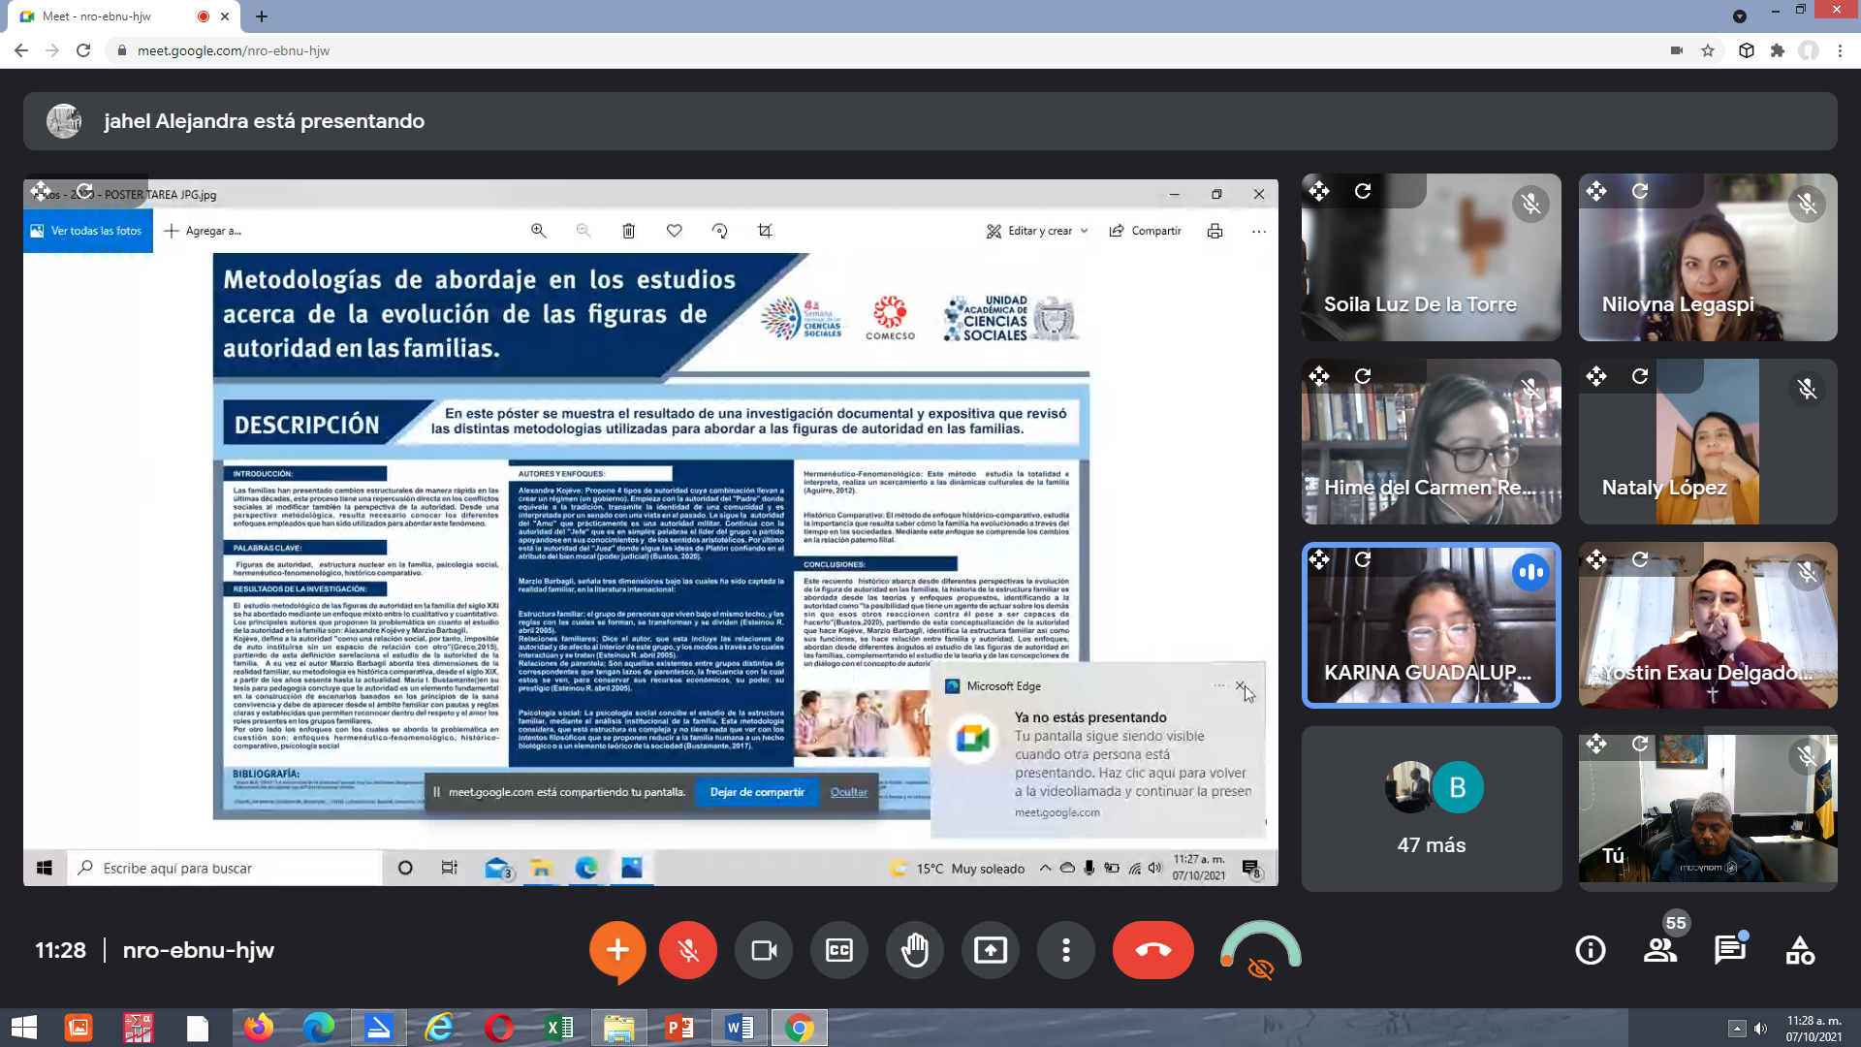The width and height of the screenshot is (1861, 1047).
Task: Dismiss the Microsoft Edge notification
Action: [x=1241, y=685]
